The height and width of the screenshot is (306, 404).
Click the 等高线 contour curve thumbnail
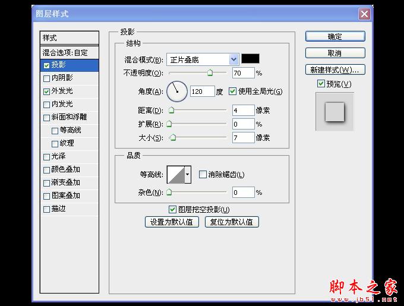coord(176,174)
